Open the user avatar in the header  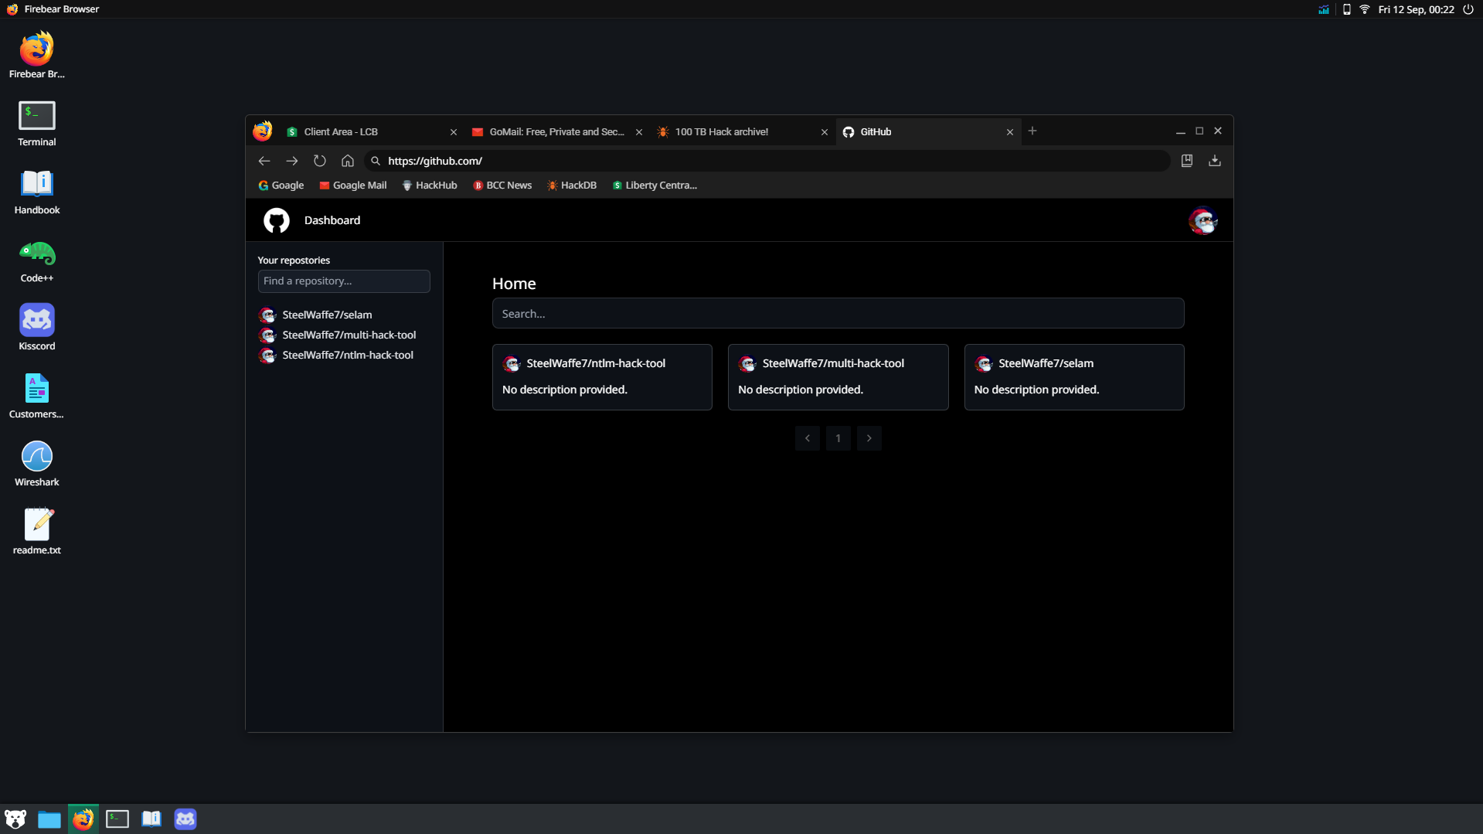click(x=1202, y=221)
